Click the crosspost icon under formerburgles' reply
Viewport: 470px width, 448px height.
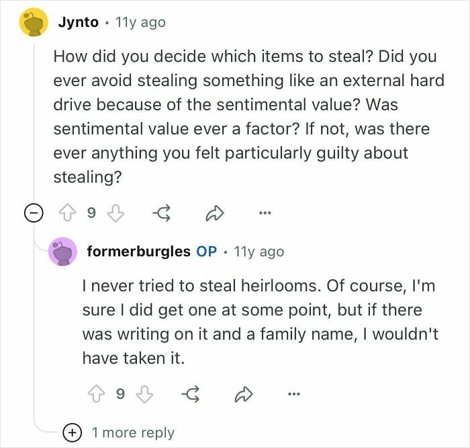click(x=191, y=394)
